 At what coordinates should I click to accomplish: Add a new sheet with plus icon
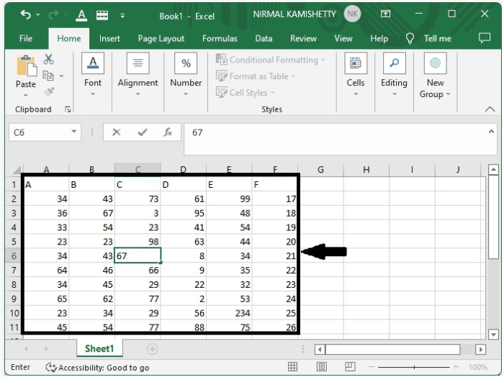(152, 349)
